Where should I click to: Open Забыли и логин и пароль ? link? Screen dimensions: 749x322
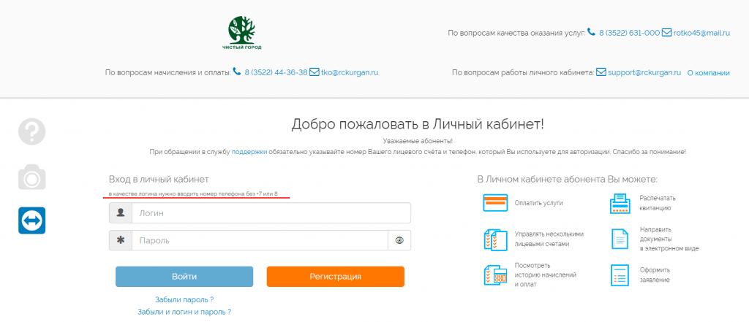point(184,312)
